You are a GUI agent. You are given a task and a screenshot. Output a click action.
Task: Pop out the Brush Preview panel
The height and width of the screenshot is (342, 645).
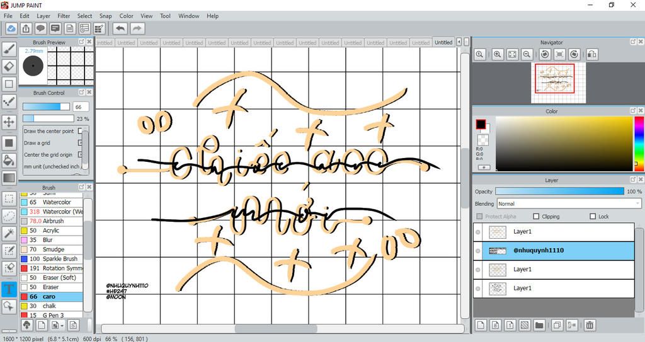(81, 42)
